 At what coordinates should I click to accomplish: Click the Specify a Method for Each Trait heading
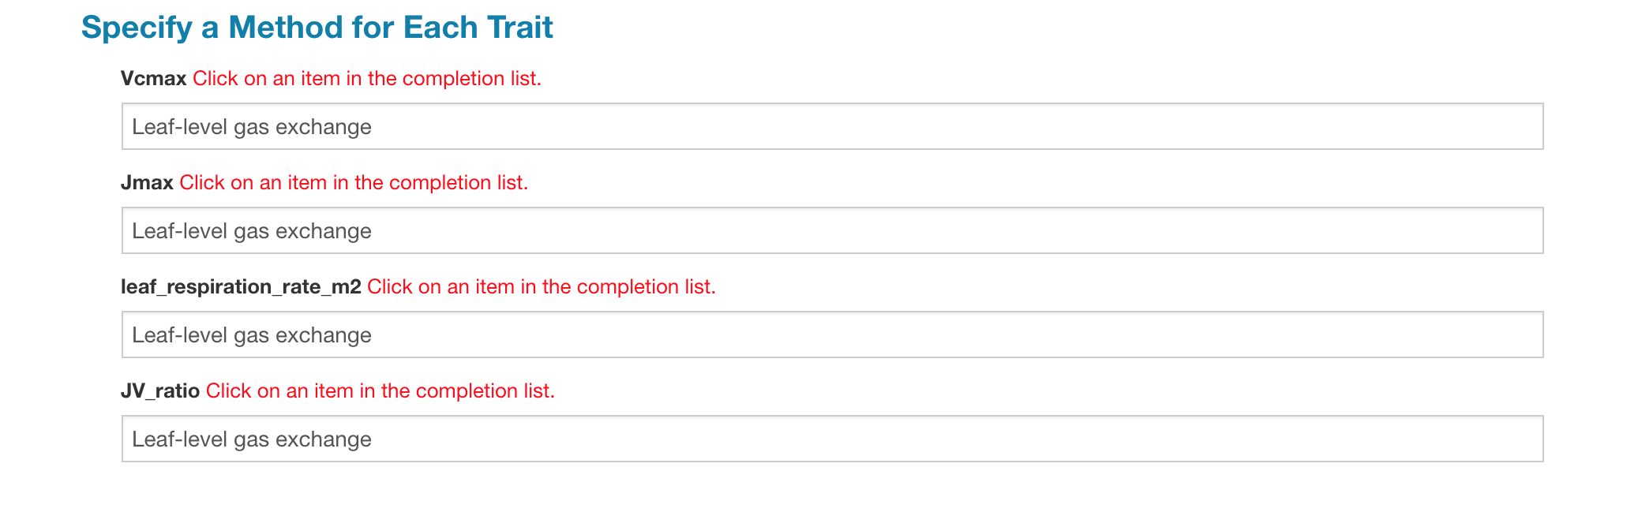point(319,28)
